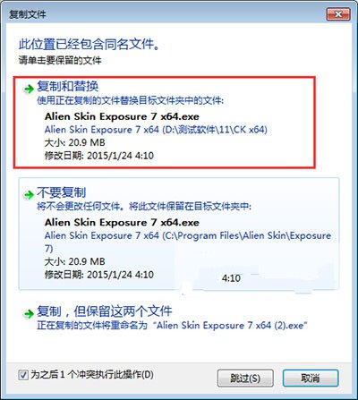The width and height of the screenshot is (358, 400).
Task: Click 修改日期 line in the 复制和替换 box
Action: (99, 156)
